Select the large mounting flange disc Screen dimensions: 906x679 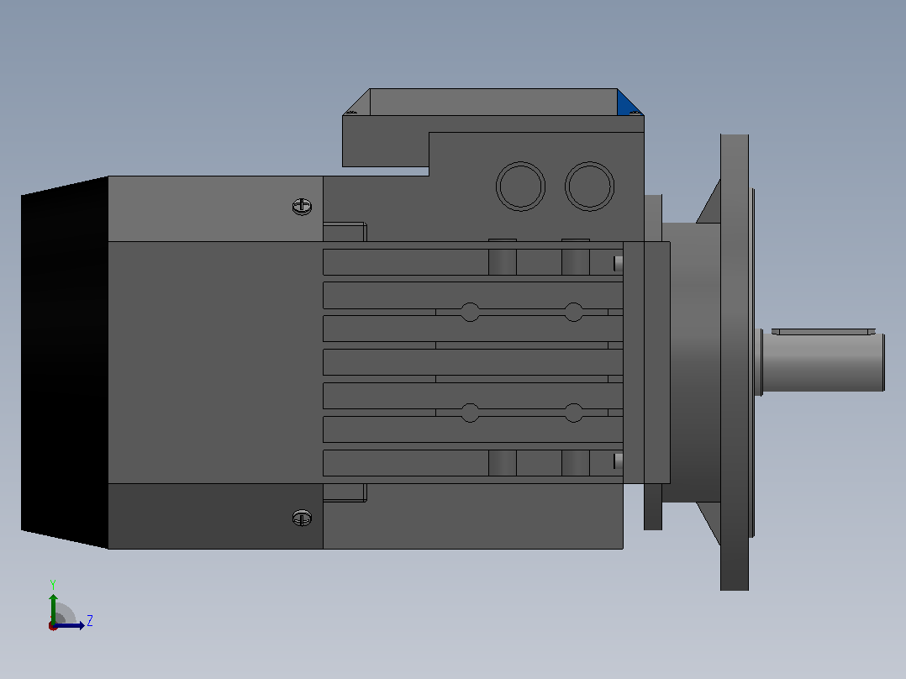click(735, 362)
